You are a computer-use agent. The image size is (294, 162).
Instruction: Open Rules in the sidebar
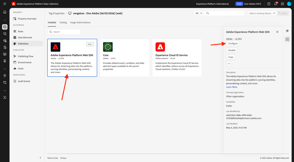[x=27, y=31]
